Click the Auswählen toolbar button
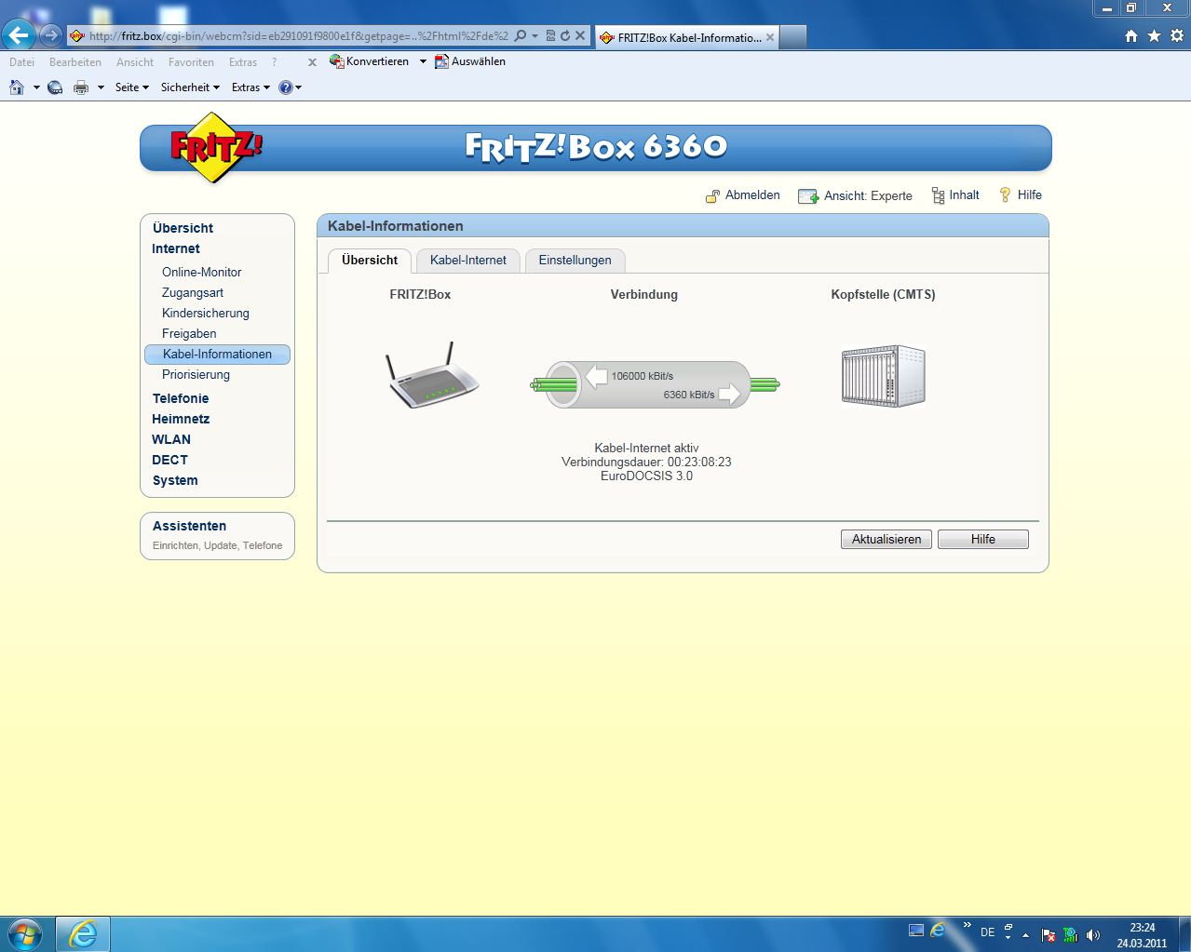Screen dimensions: 1191x952 (470, 61)
